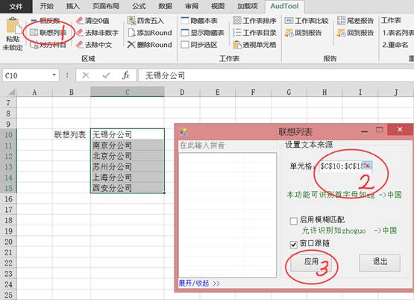
Task: Open the 工作表目录 list icon
Action: click(x=236, y=33)
